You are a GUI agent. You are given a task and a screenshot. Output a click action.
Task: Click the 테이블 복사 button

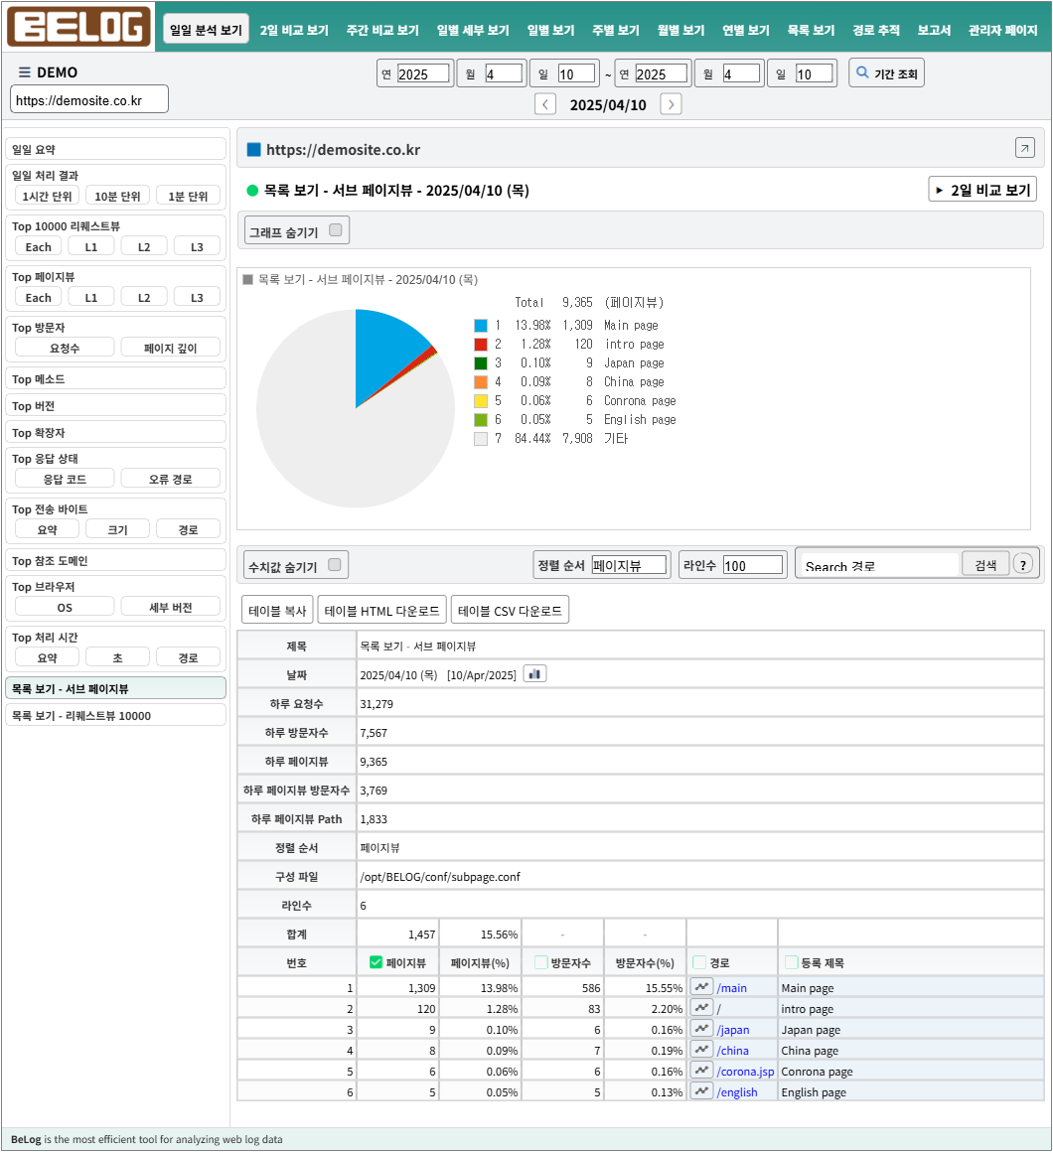coord(277,610)
